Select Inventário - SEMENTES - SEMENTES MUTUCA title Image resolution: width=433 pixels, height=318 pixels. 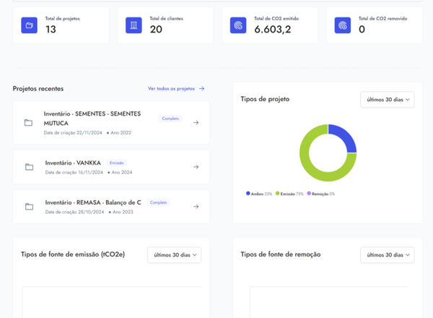pos(92,119)
